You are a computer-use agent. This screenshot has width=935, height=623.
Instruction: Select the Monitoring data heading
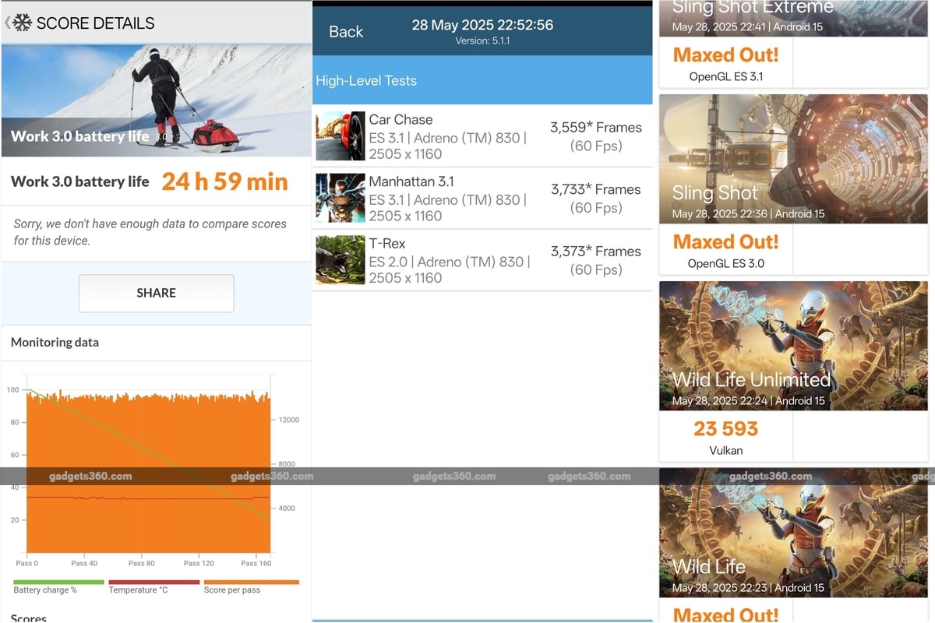tap(55, 342)
